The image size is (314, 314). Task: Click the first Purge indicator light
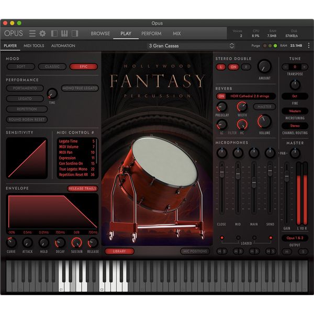pyautogui.click(x=265, y=46)
